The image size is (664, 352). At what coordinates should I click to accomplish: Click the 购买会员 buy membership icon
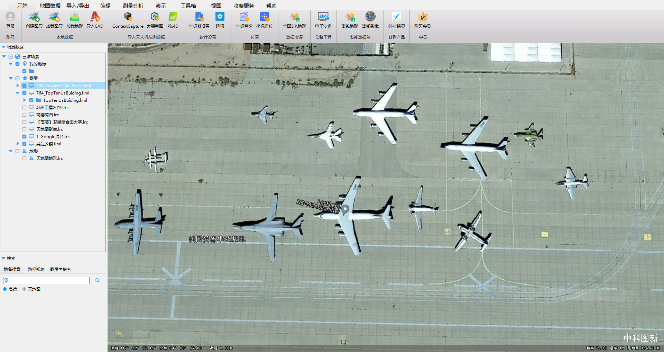423,17
